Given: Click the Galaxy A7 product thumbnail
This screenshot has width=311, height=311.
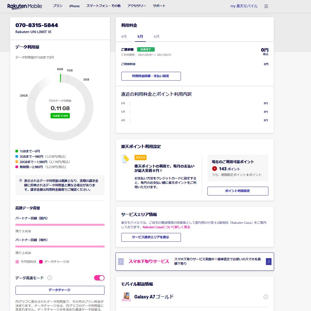Looking at the screenshot, I should [126, 297].
